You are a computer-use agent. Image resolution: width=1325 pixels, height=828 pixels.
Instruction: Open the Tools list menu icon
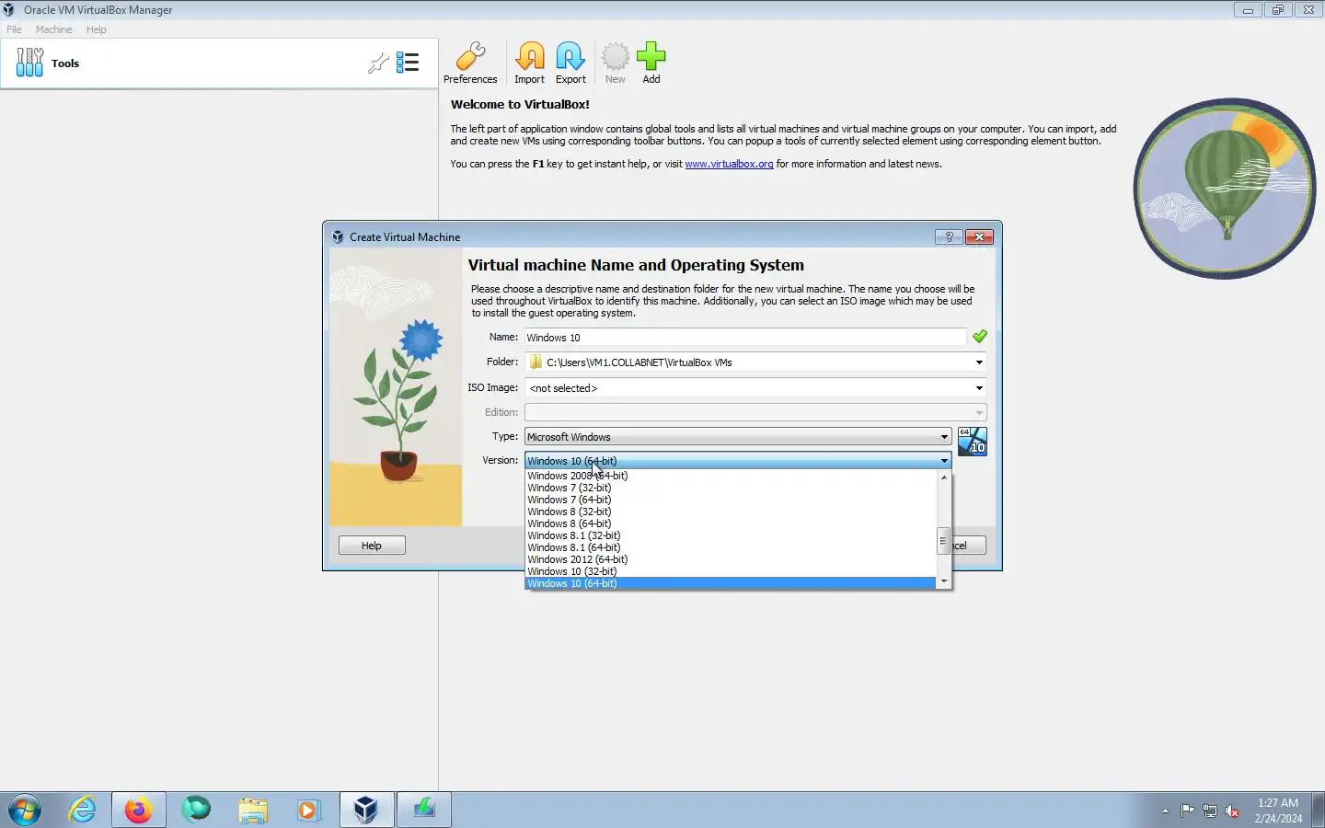(x=408, y=63)
